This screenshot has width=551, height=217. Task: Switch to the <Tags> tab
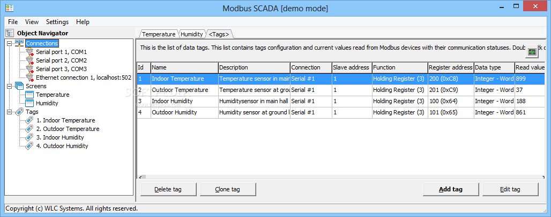click(x=219, y=34)
